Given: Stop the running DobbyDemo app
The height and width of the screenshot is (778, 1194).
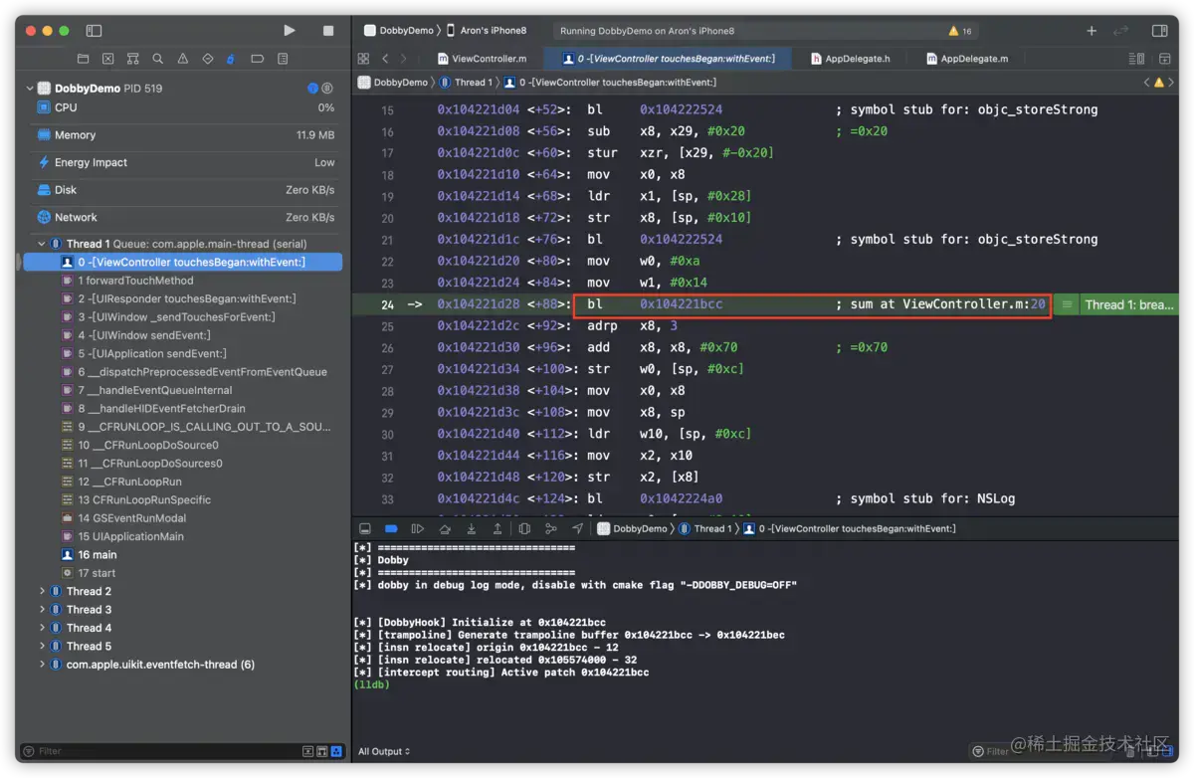Looking at the screenshot, I should (328, 31).
